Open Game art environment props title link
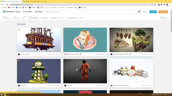This screenshot has height=96, width=172. (122, 54)
